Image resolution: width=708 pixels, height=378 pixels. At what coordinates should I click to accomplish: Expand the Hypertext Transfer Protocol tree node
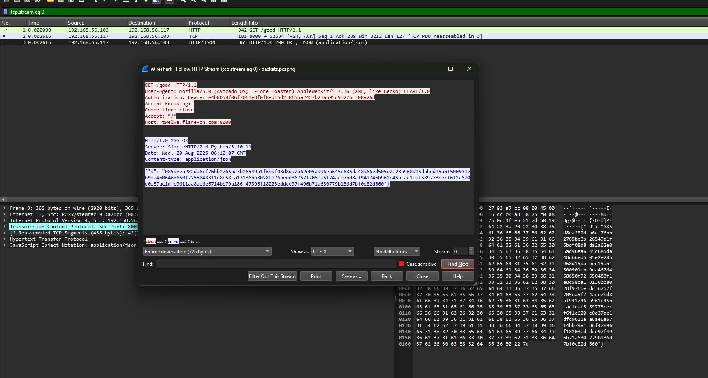[5, 239]
